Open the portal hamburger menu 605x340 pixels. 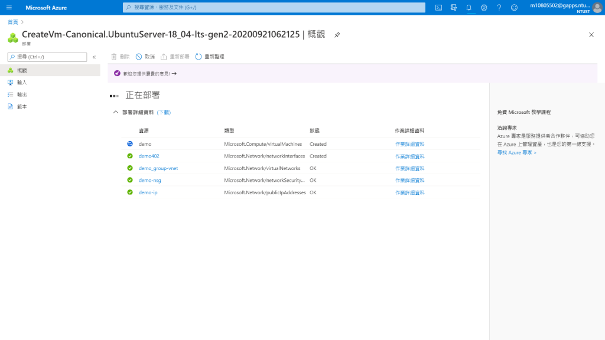pos(9,7)
